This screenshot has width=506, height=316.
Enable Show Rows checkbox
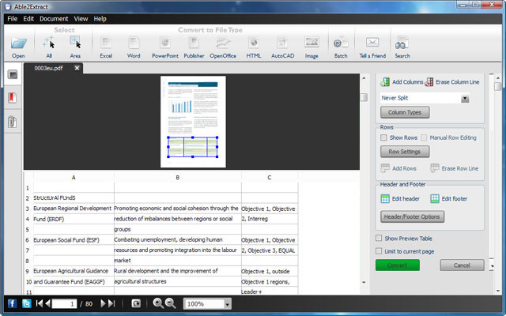click(x=383, y=137)
